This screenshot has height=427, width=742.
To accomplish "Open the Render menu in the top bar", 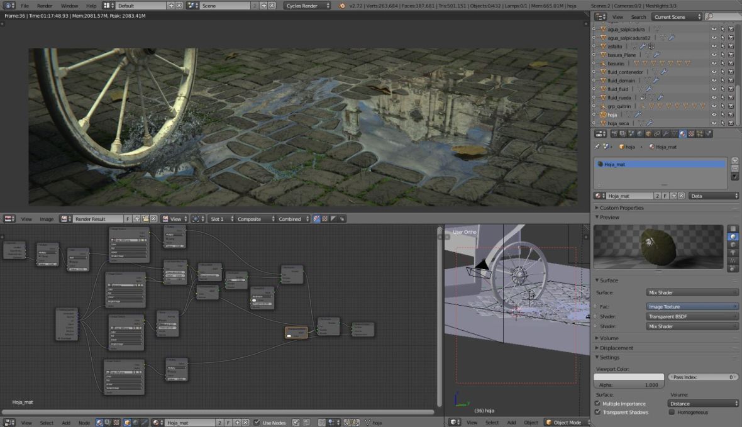I will (x=45, y=6).
